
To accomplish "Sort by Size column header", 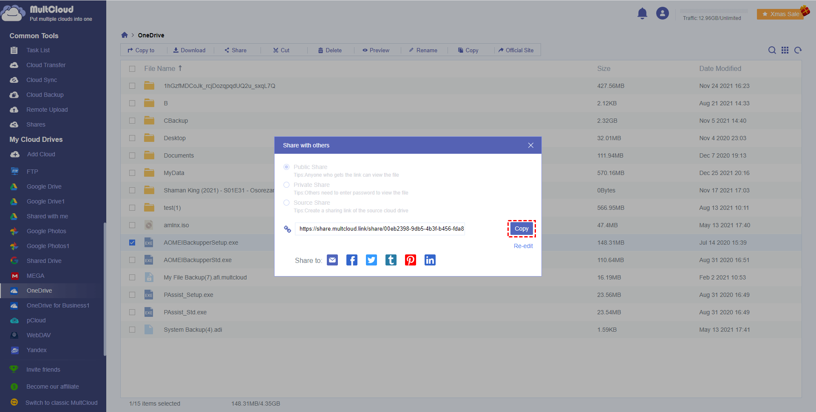I will point(603,68).
